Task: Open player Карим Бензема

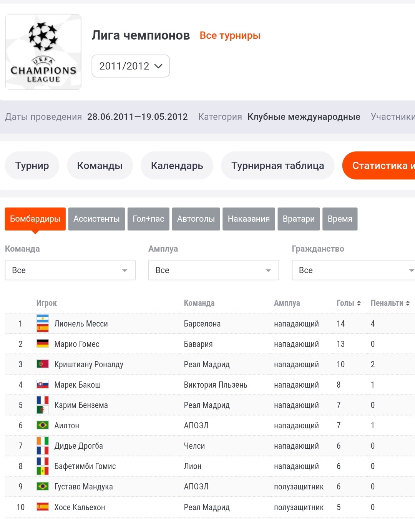Action: [x=81, y=405]
